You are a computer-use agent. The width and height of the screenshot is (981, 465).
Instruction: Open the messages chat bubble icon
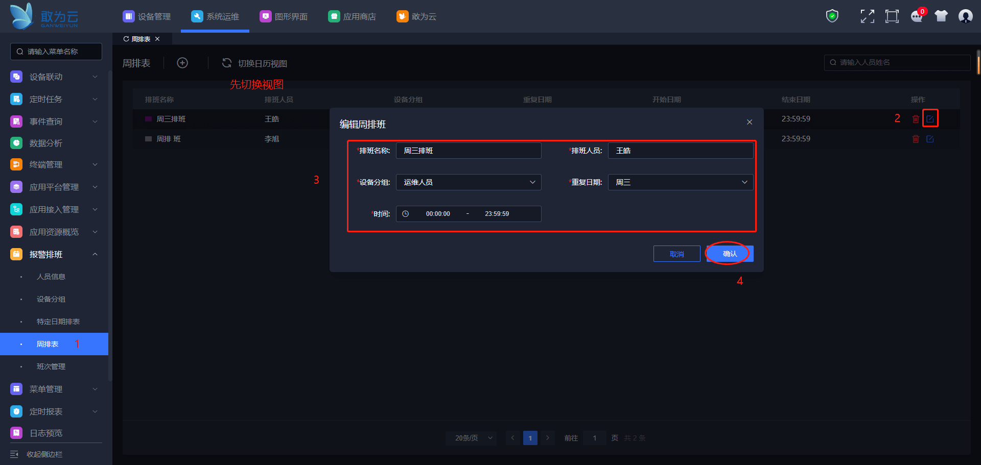click(917, 16)
